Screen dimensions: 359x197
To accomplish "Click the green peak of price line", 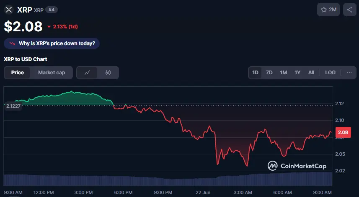I will (x=71, y=91).
